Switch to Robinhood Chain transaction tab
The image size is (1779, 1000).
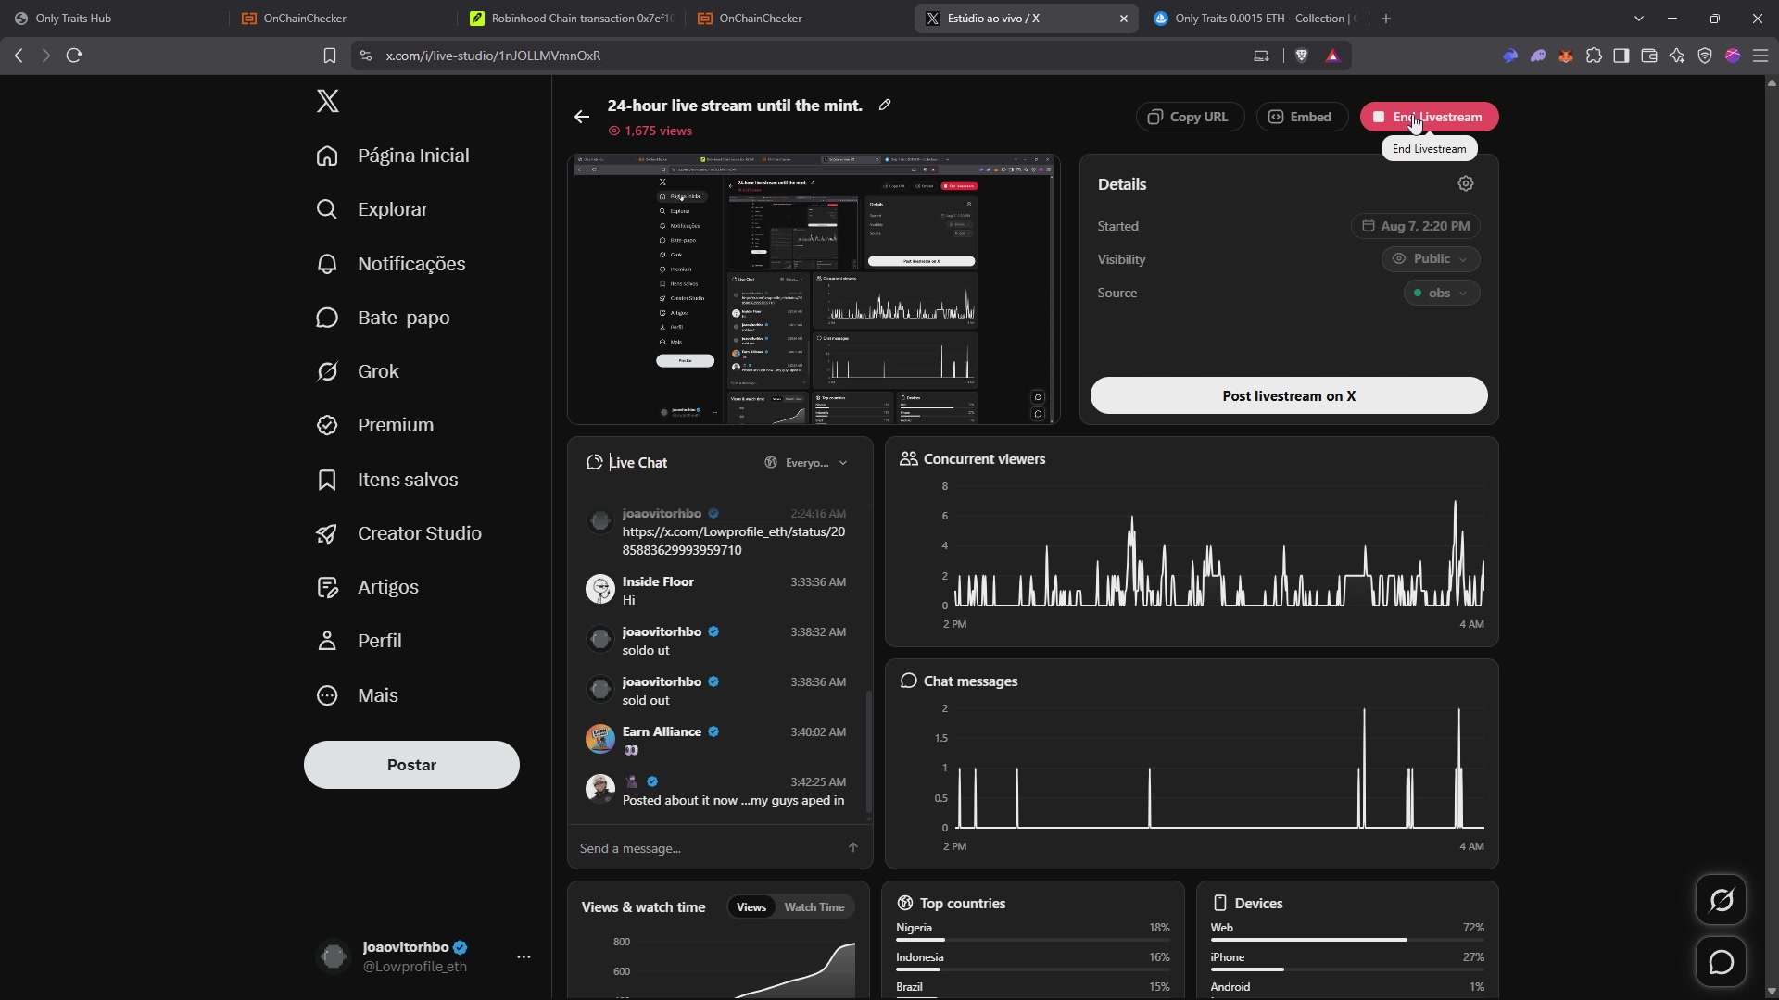(x=572, y=19)
